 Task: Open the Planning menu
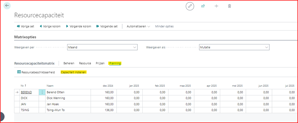click(115, 63)
